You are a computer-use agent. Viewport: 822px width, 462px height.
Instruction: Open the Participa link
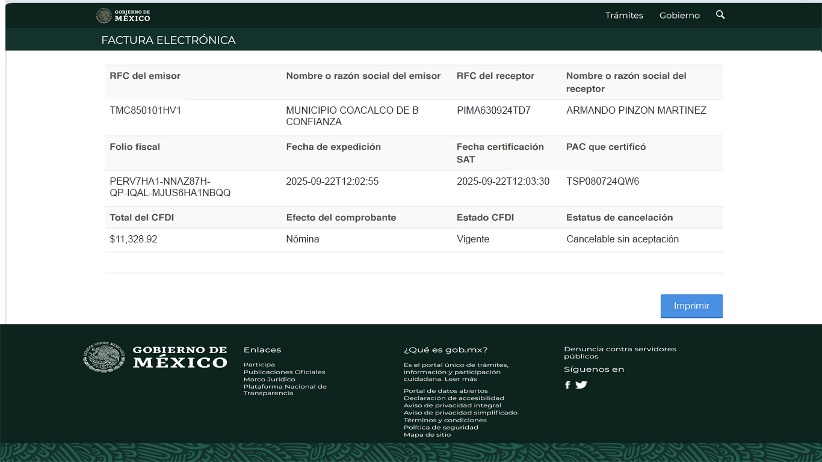point(259,365)
